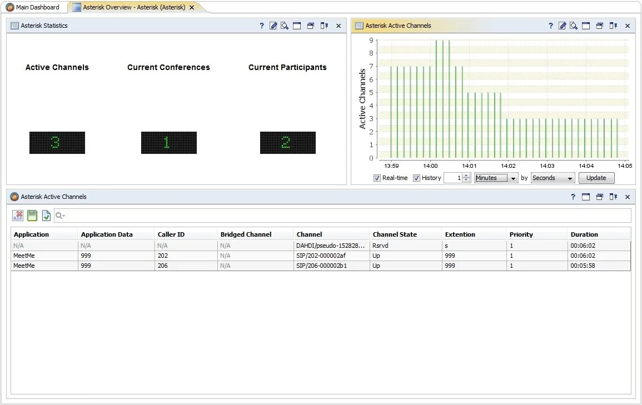Select the DAHDI/pseudo channel cell

331,246
